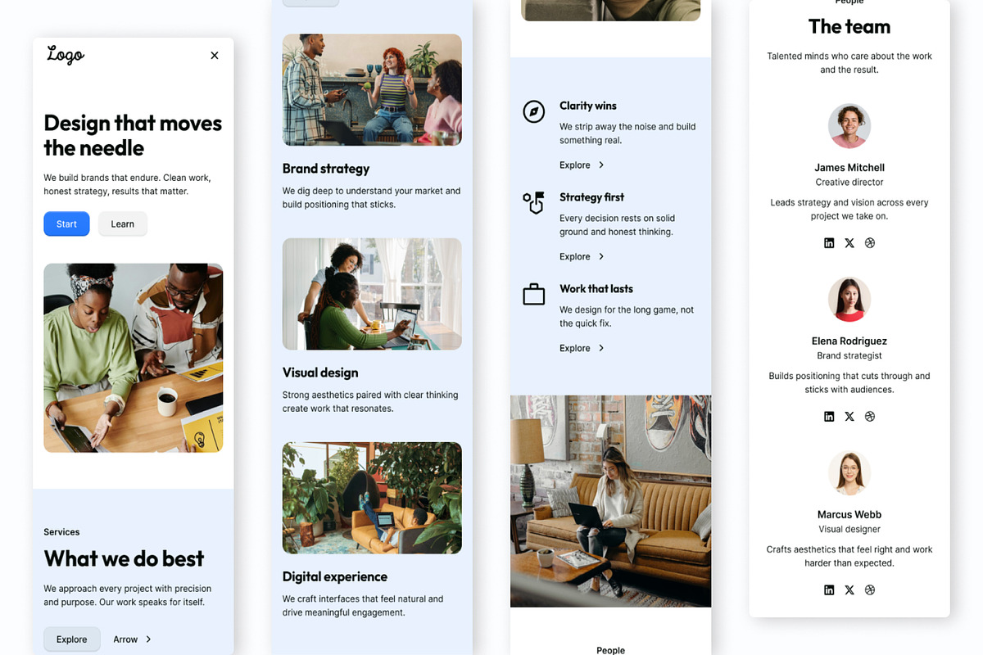The width and height of the screenshot is (983, 655).
Task: Click Explore under Strategy first
Action: click(575, 257)
